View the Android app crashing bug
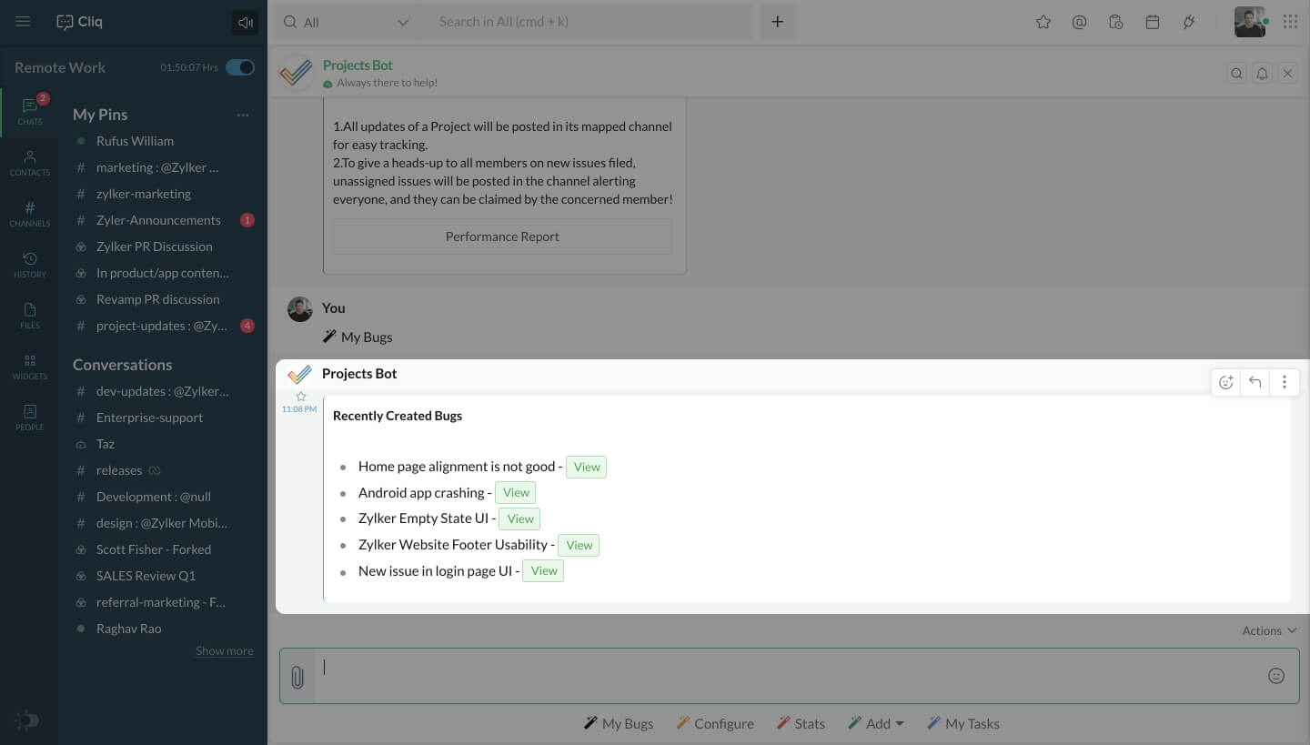Viewport: 1310px width, 745px height. [x=516, y=493]
